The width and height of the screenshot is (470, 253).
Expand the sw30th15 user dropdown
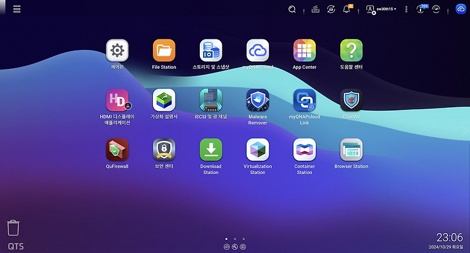[381, 9]
